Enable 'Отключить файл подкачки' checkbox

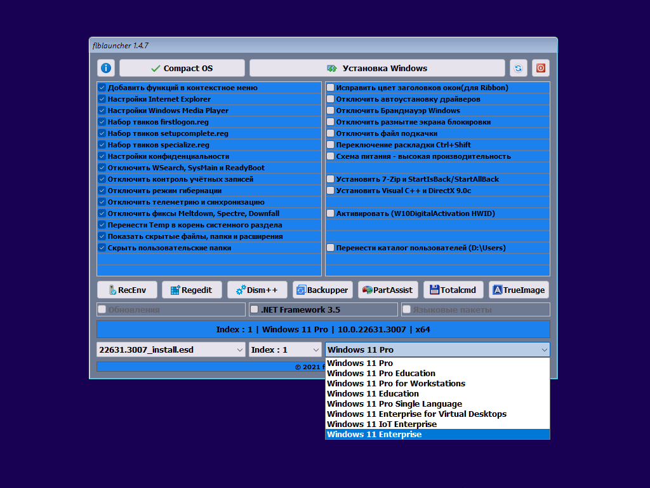click(x=331, y=133)
